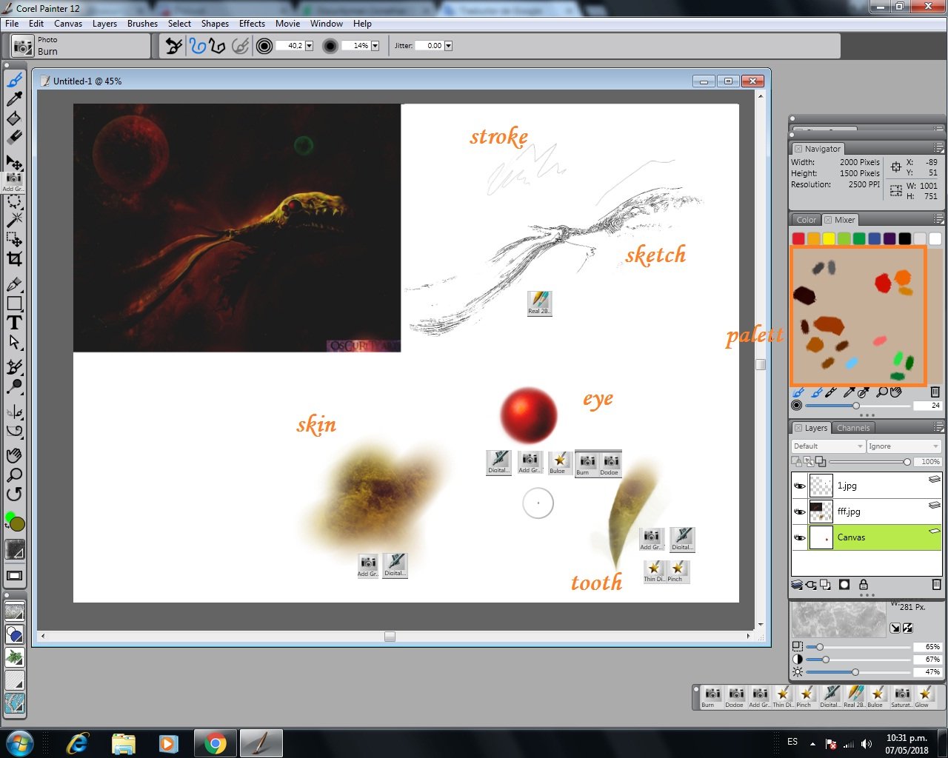This screenshot has height=758, width=948.
Task: Select the Freehand Strokes option
Action: [x=197, y=46]
